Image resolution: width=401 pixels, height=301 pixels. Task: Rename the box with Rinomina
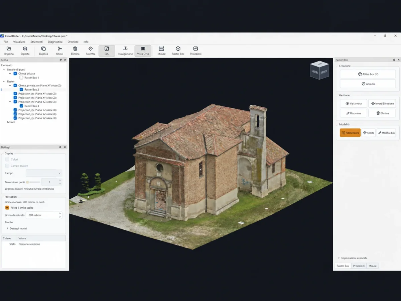[354, 113]
